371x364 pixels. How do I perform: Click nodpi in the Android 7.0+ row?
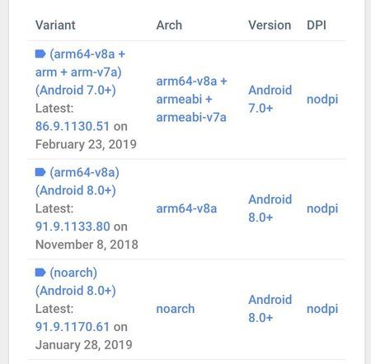tap(322, 100)
